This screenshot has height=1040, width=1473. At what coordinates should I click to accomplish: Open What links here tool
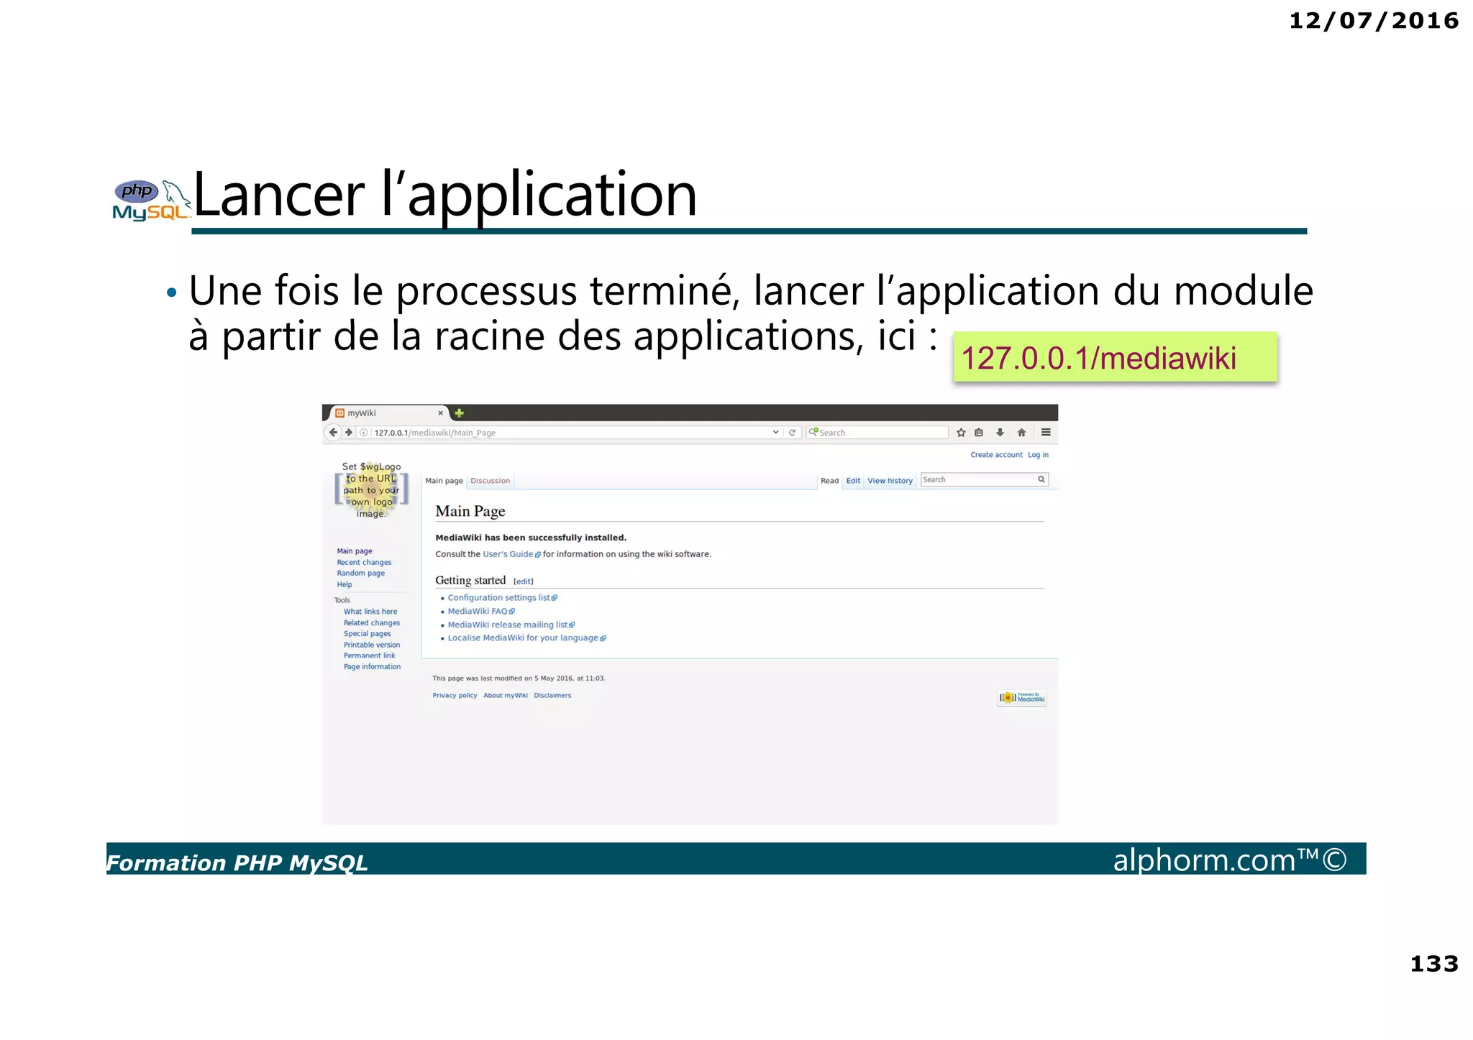pyautogui.click(x=370, y=612)
